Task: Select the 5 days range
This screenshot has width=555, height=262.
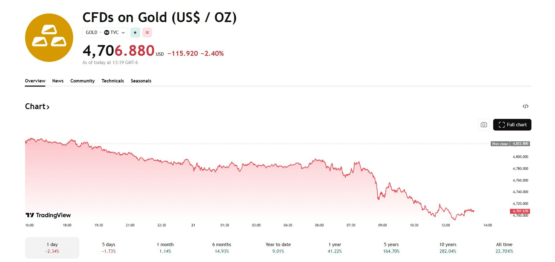Action: tap(109, 248)
